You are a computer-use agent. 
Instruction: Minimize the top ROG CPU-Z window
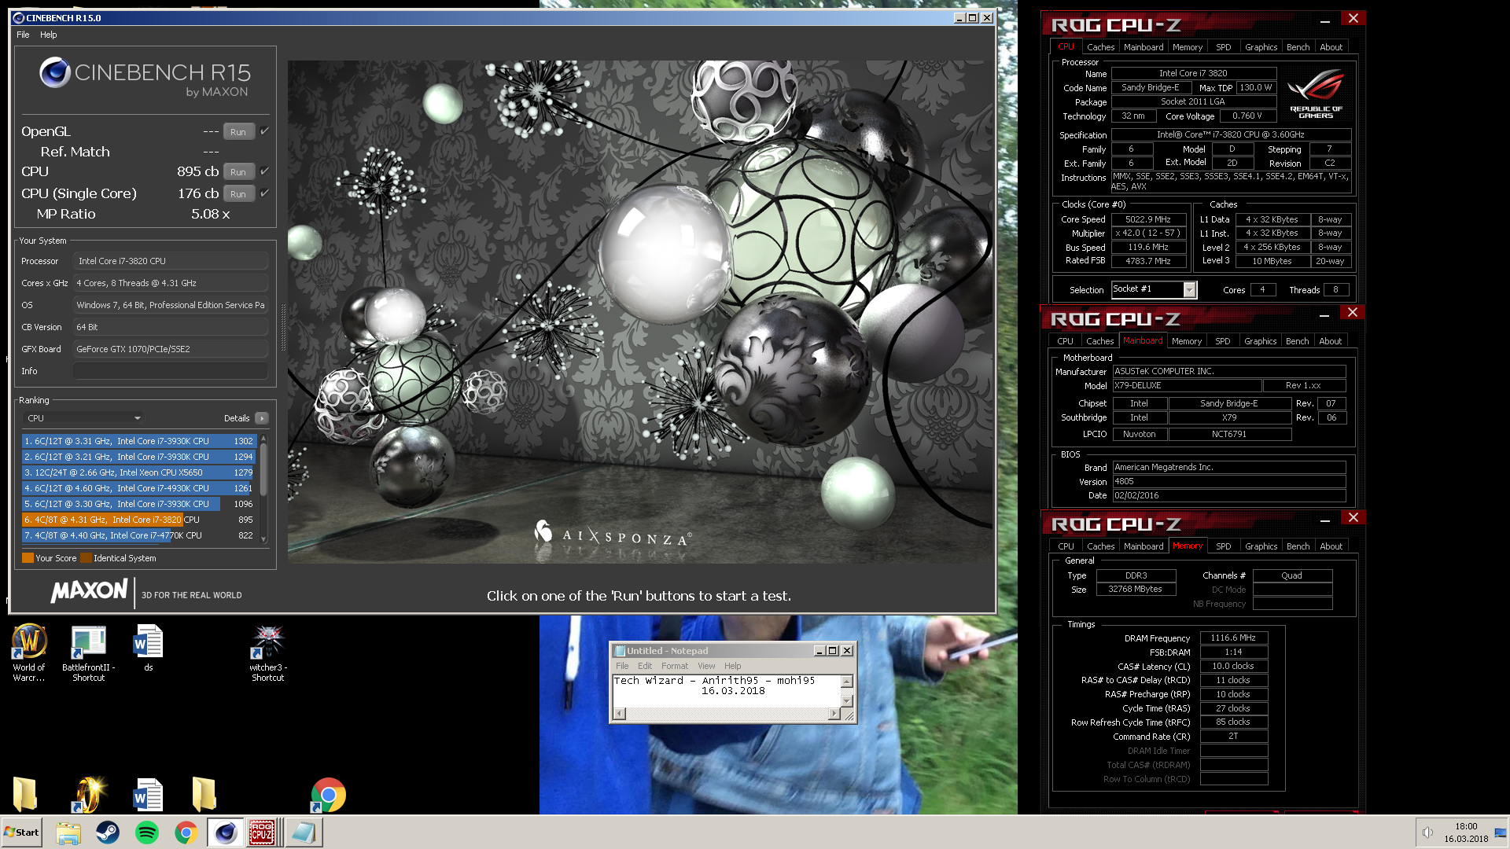point(1325,21)
